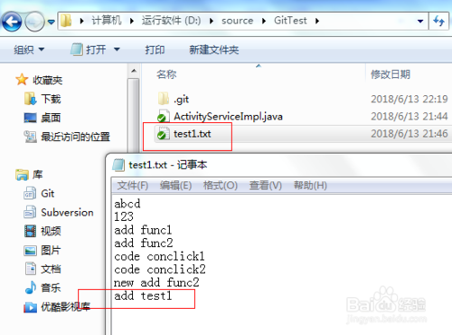Click the Refresh button beside address bar
This screenshot has width=452, height=335.
tap(438, 21)
